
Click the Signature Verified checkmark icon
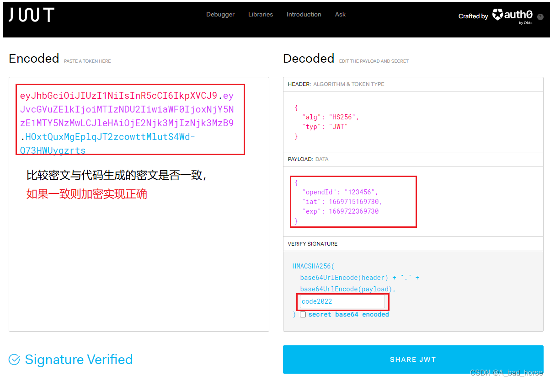click(14, 360)
